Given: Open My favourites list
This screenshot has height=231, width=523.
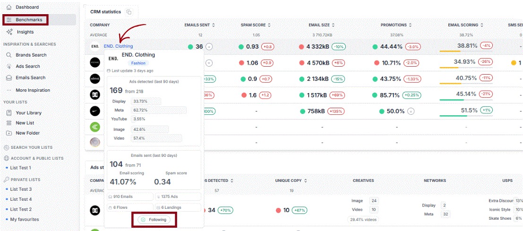Looking at the screenshot, I should coord(25,219).
